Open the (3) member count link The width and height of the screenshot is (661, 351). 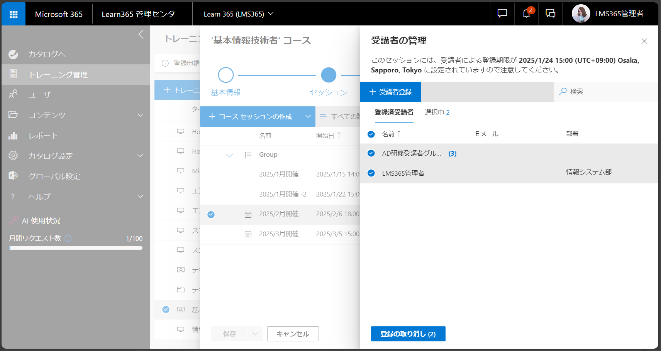coord(453,154)
